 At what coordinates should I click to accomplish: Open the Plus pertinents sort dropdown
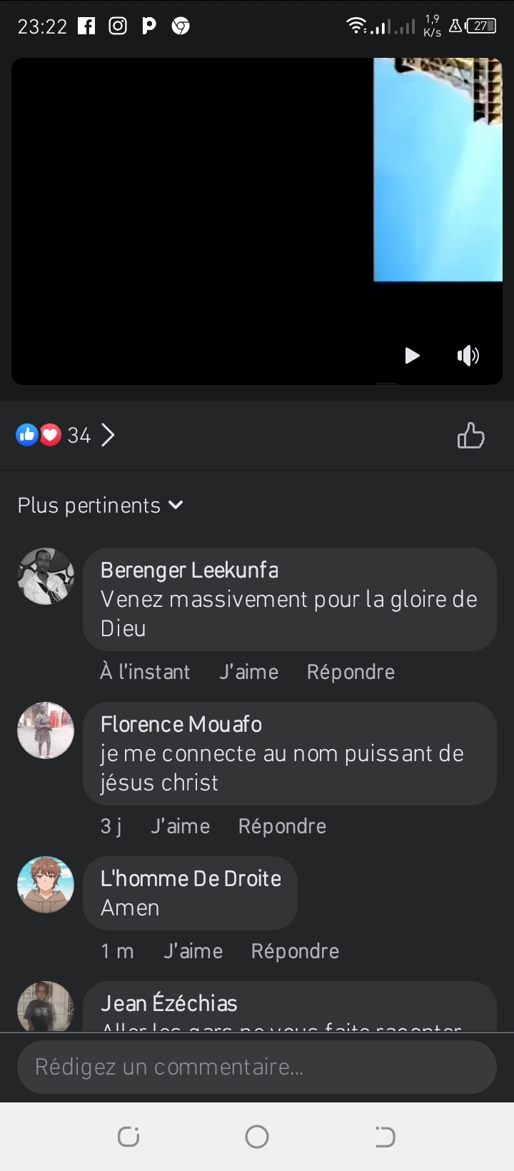click(x=101, y=506)
